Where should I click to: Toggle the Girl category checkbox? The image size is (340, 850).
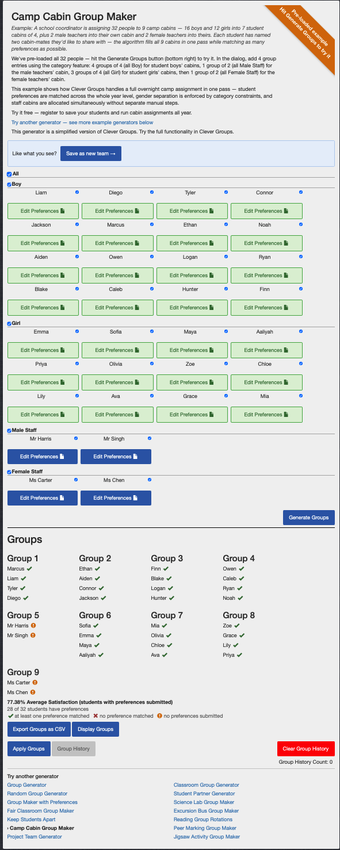[x=9, y=323]
